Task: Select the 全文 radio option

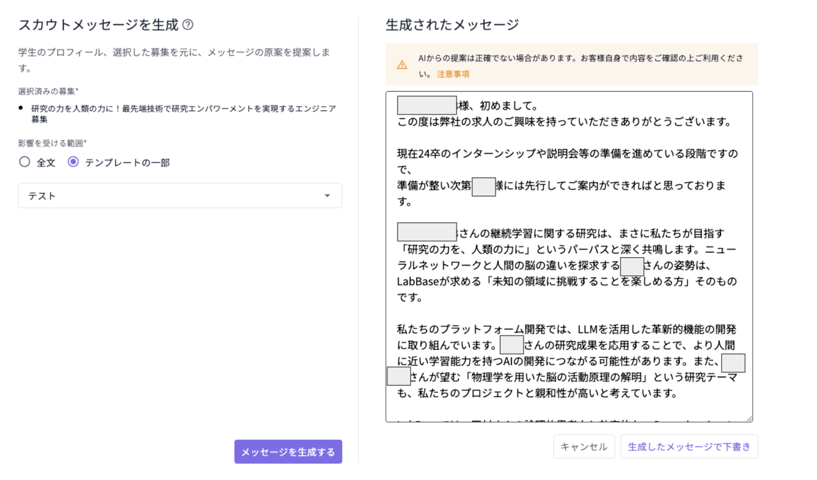Action: click(x=24, y=161)
